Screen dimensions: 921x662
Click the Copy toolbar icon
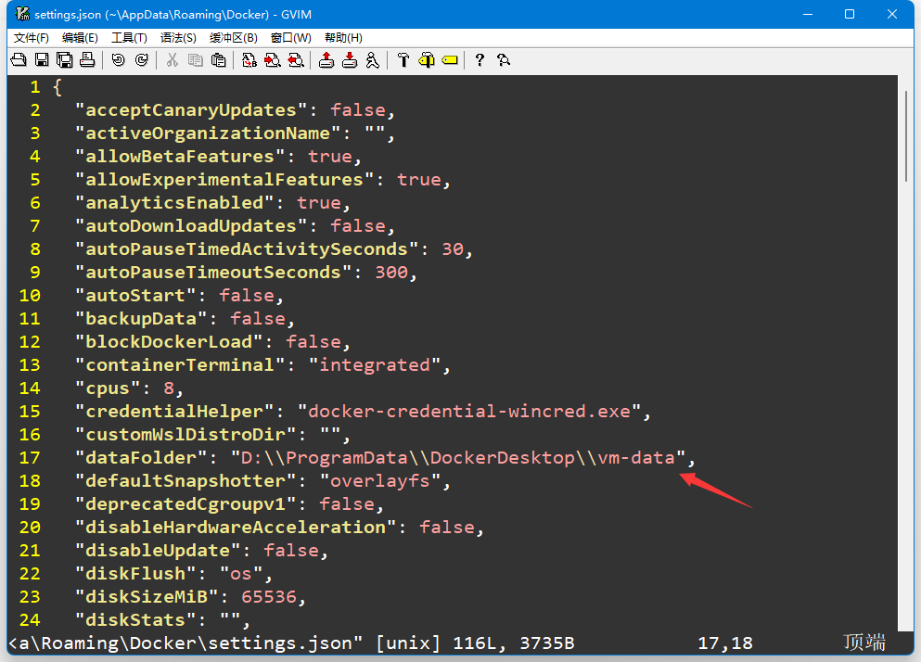(x=195, y=60)
